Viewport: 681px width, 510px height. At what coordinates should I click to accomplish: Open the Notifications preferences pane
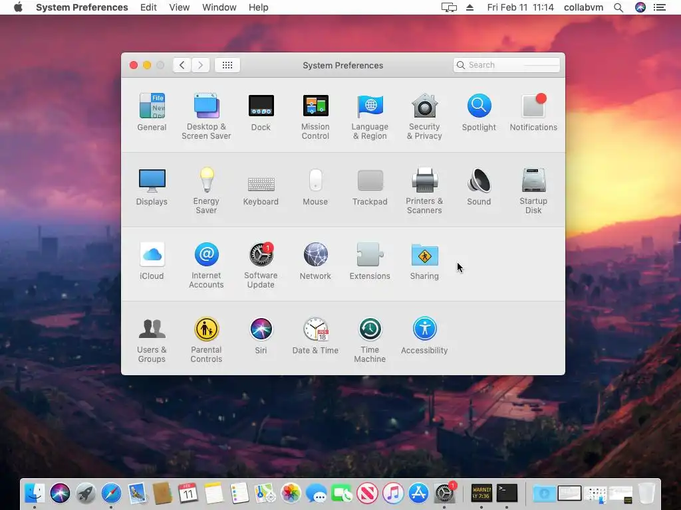533,112
